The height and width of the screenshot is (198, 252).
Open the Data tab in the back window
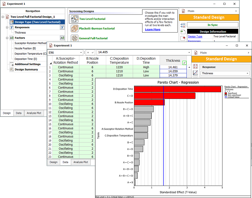tap(18, 113)
